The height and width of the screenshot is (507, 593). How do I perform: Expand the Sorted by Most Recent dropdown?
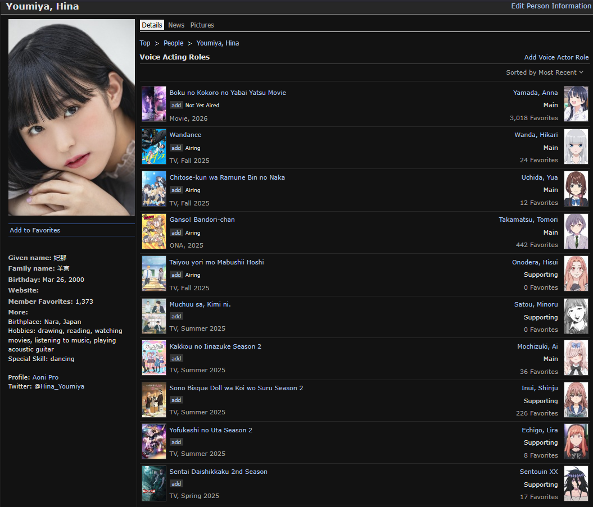point(545,72)
